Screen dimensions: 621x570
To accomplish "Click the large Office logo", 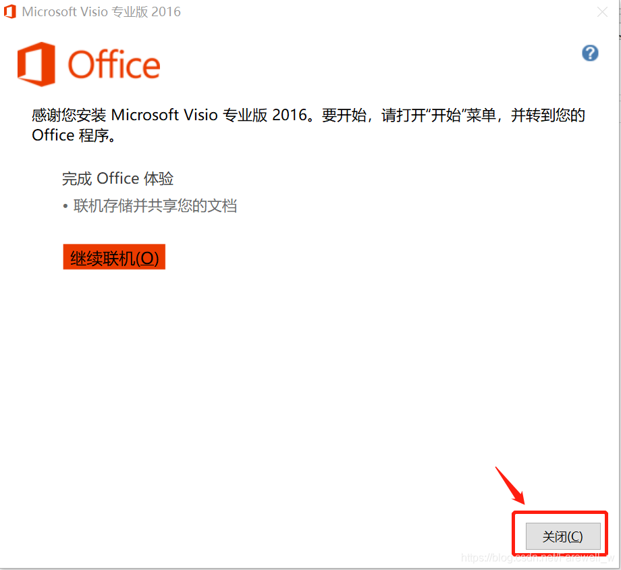I will [x=88, y=64].
